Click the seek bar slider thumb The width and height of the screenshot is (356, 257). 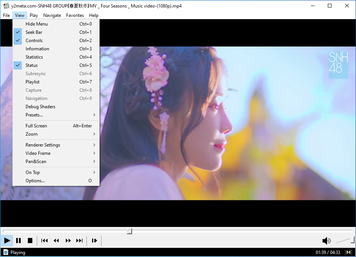point(129,231)
